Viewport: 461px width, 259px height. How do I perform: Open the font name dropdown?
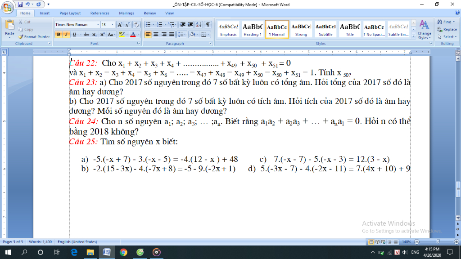tap(98, 25)
